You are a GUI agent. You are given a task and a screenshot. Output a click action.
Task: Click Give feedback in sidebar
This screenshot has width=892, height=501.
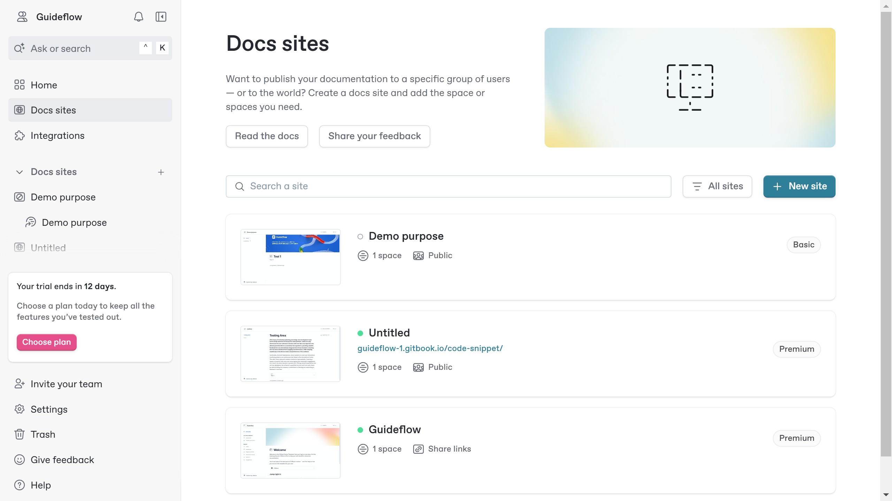(90, 460)
